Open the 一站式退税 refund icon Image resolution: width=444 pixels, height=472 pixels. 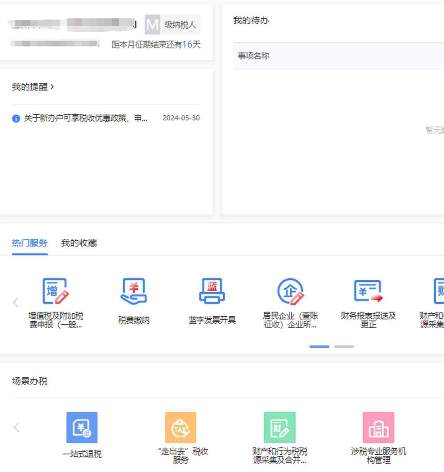82,428
